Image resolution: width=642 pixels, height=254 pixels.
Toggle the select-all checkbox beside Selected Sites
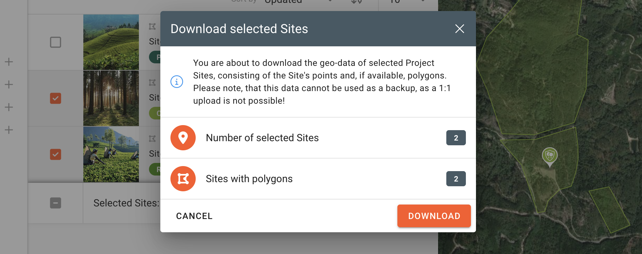[56, 203]
